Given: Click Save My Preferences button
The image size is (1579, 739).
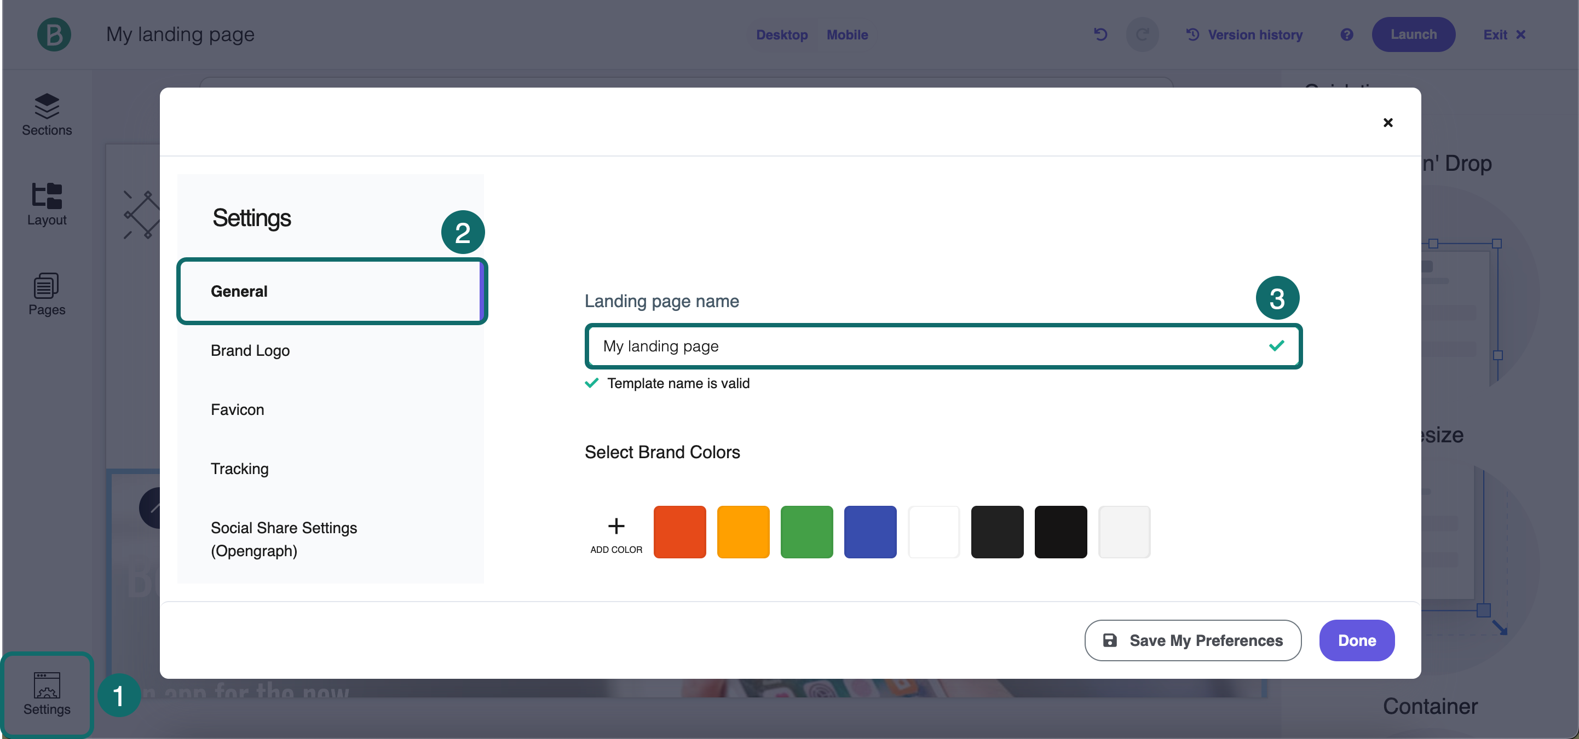Looking at the screenshot, I should [1192, 640].
